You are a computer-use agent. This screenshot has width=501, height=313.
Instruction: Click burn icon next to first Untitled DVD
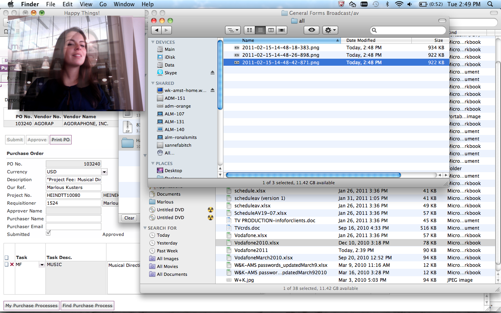(211, 210)
